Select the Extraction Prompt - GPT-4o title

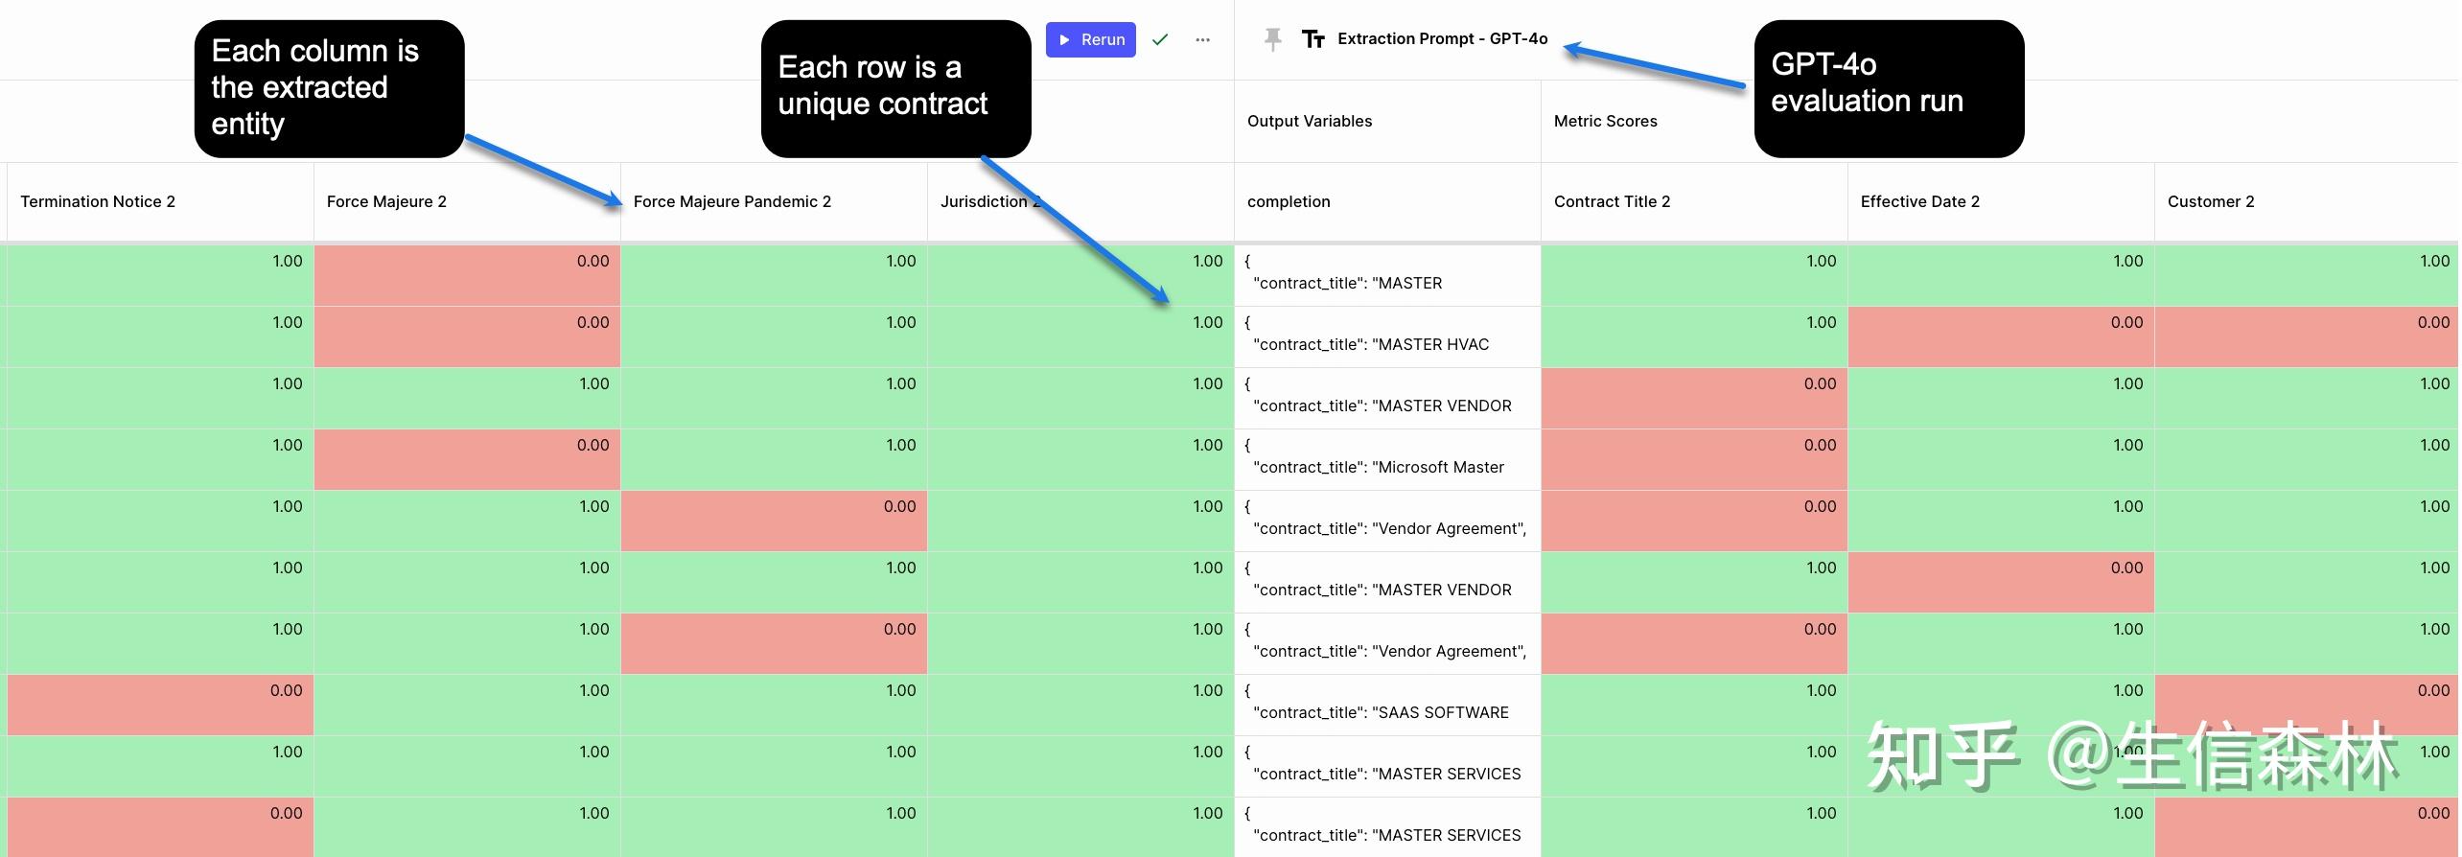coord(1442,39)
